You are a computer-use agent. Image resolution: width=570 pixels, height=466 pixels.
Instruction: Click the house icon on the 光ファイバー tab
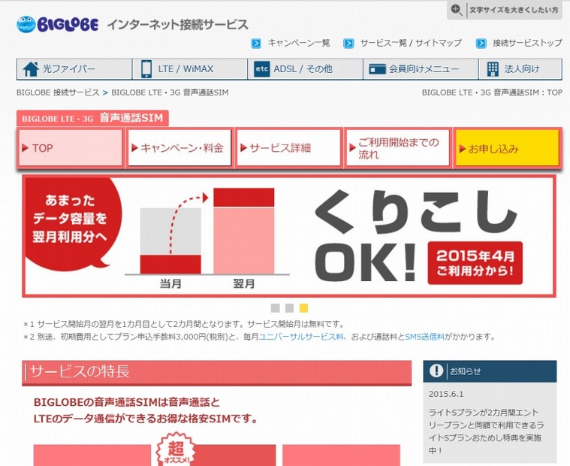(x=31, y=68)
